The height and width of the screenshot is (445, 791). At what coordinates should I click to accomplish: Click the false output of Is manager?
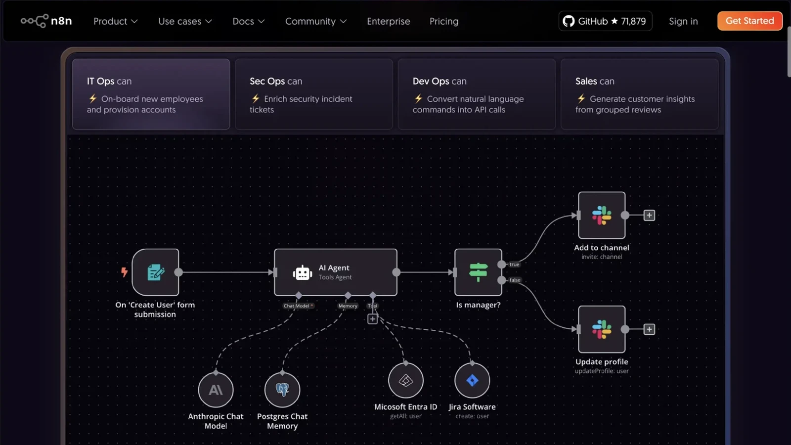tap(502, 280)
